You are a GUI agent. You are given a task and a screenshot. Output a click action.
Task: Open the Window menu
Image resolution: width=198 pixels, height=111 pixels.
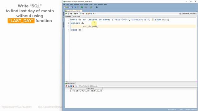[x=101, y=5]
